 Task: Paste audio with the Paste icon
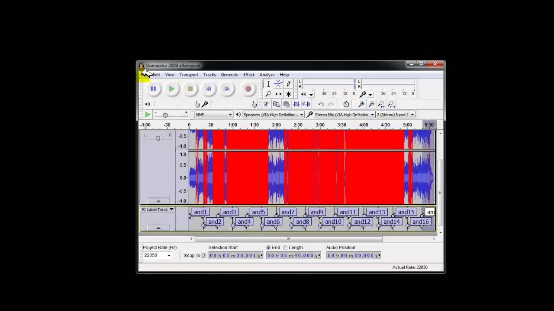pos(286,104)
